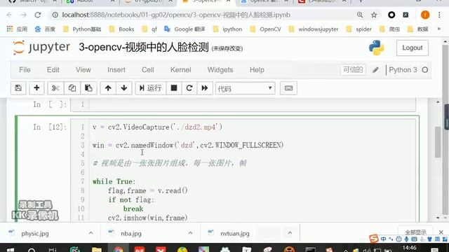
Task: Click the browser forward arrow
Action: coord(23,15)
